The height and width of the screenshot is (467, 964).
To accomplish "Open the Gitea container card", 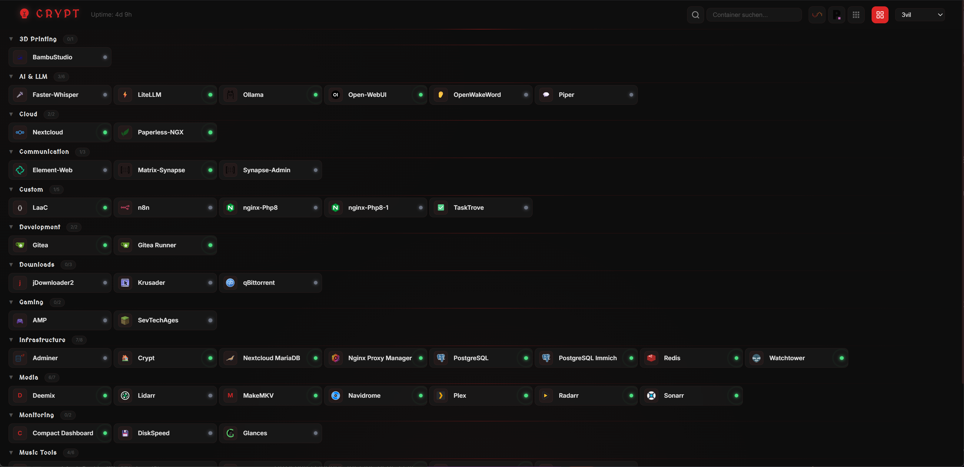I will click(60, 245).
